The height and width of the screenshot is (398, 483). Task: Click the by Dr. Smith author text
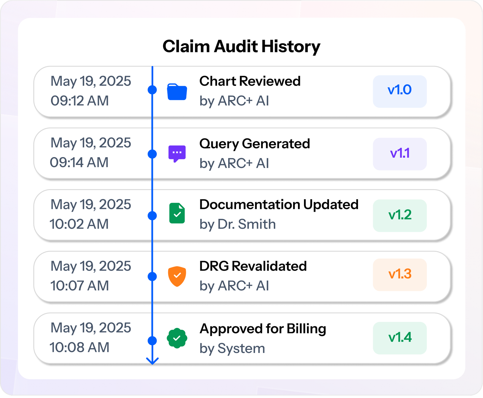238,225
